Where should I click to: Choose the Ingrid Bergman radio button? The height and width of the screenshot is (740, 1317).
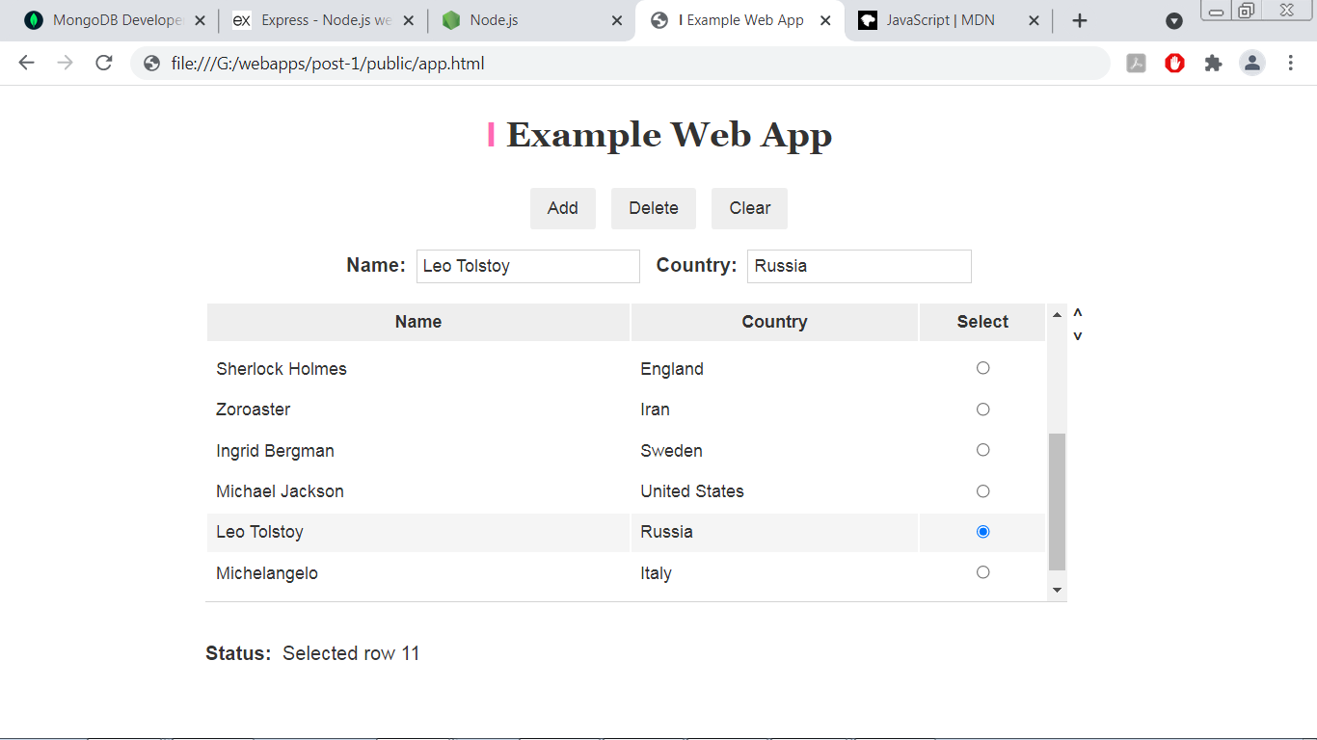pyautogui.click(x=982, y=450)
